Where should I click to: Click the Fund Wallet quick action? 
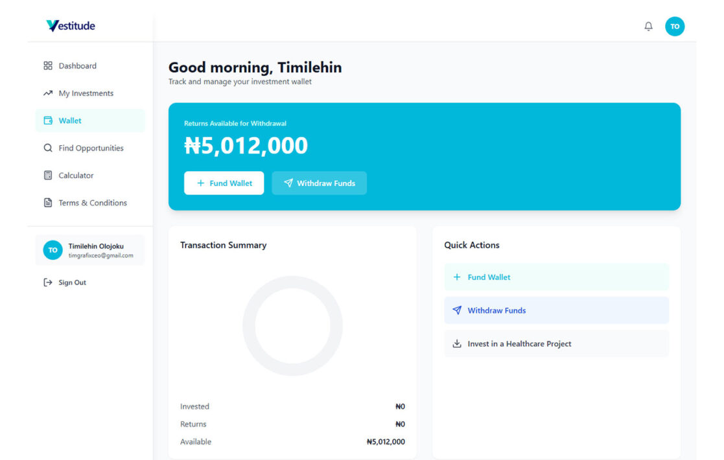(555, 277)
